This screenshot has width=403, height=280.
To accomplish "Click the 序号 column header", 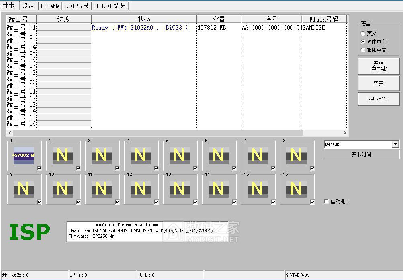I will [x=271, y=19].
